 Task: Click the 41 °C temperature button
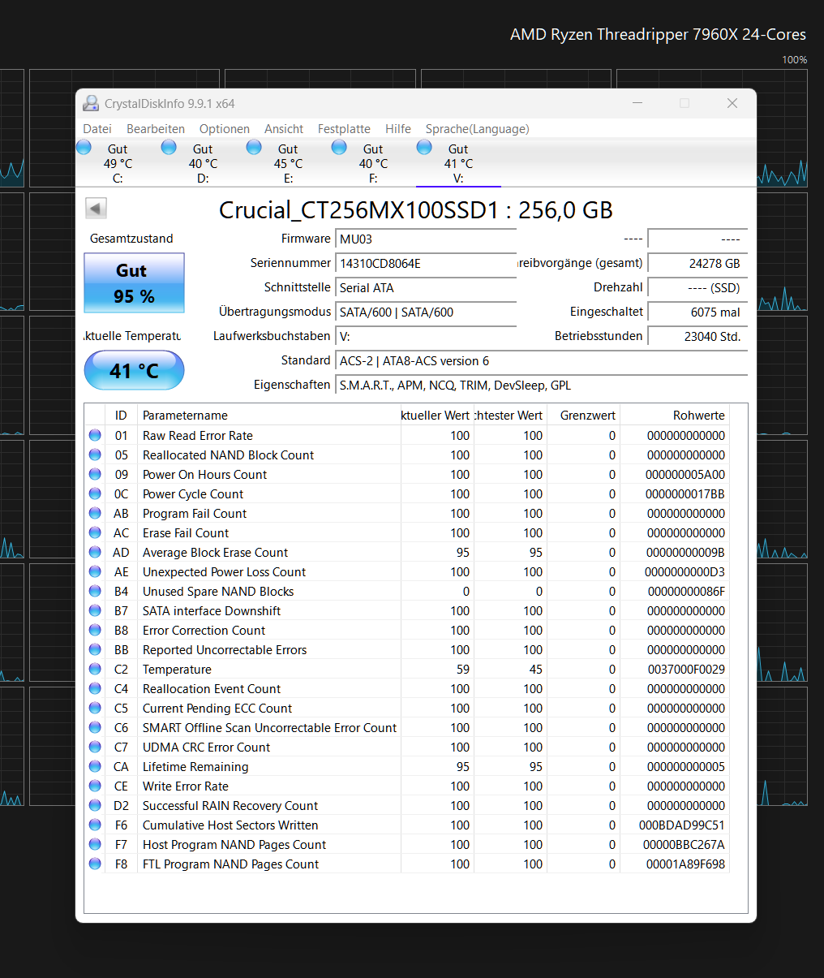tap(134, 371)
